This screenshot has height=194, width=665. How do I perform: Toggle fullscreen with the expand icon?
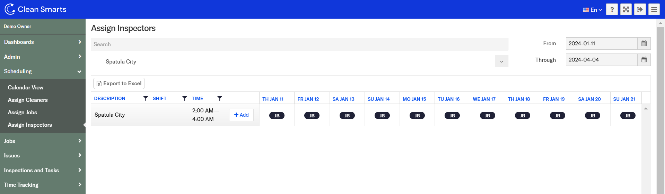tap(626, 9)
